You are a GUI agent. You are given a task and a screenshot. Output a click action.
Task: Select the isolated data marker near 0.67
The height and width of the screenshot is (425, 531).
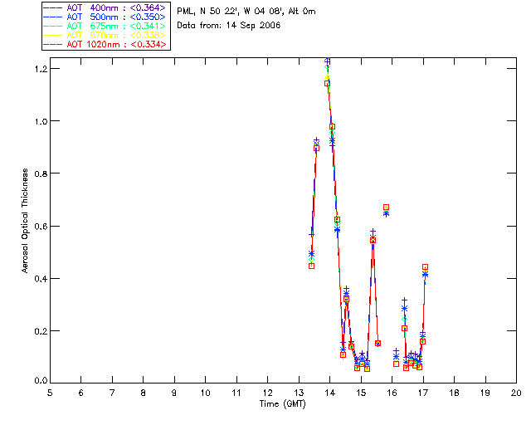click(386, 208)
